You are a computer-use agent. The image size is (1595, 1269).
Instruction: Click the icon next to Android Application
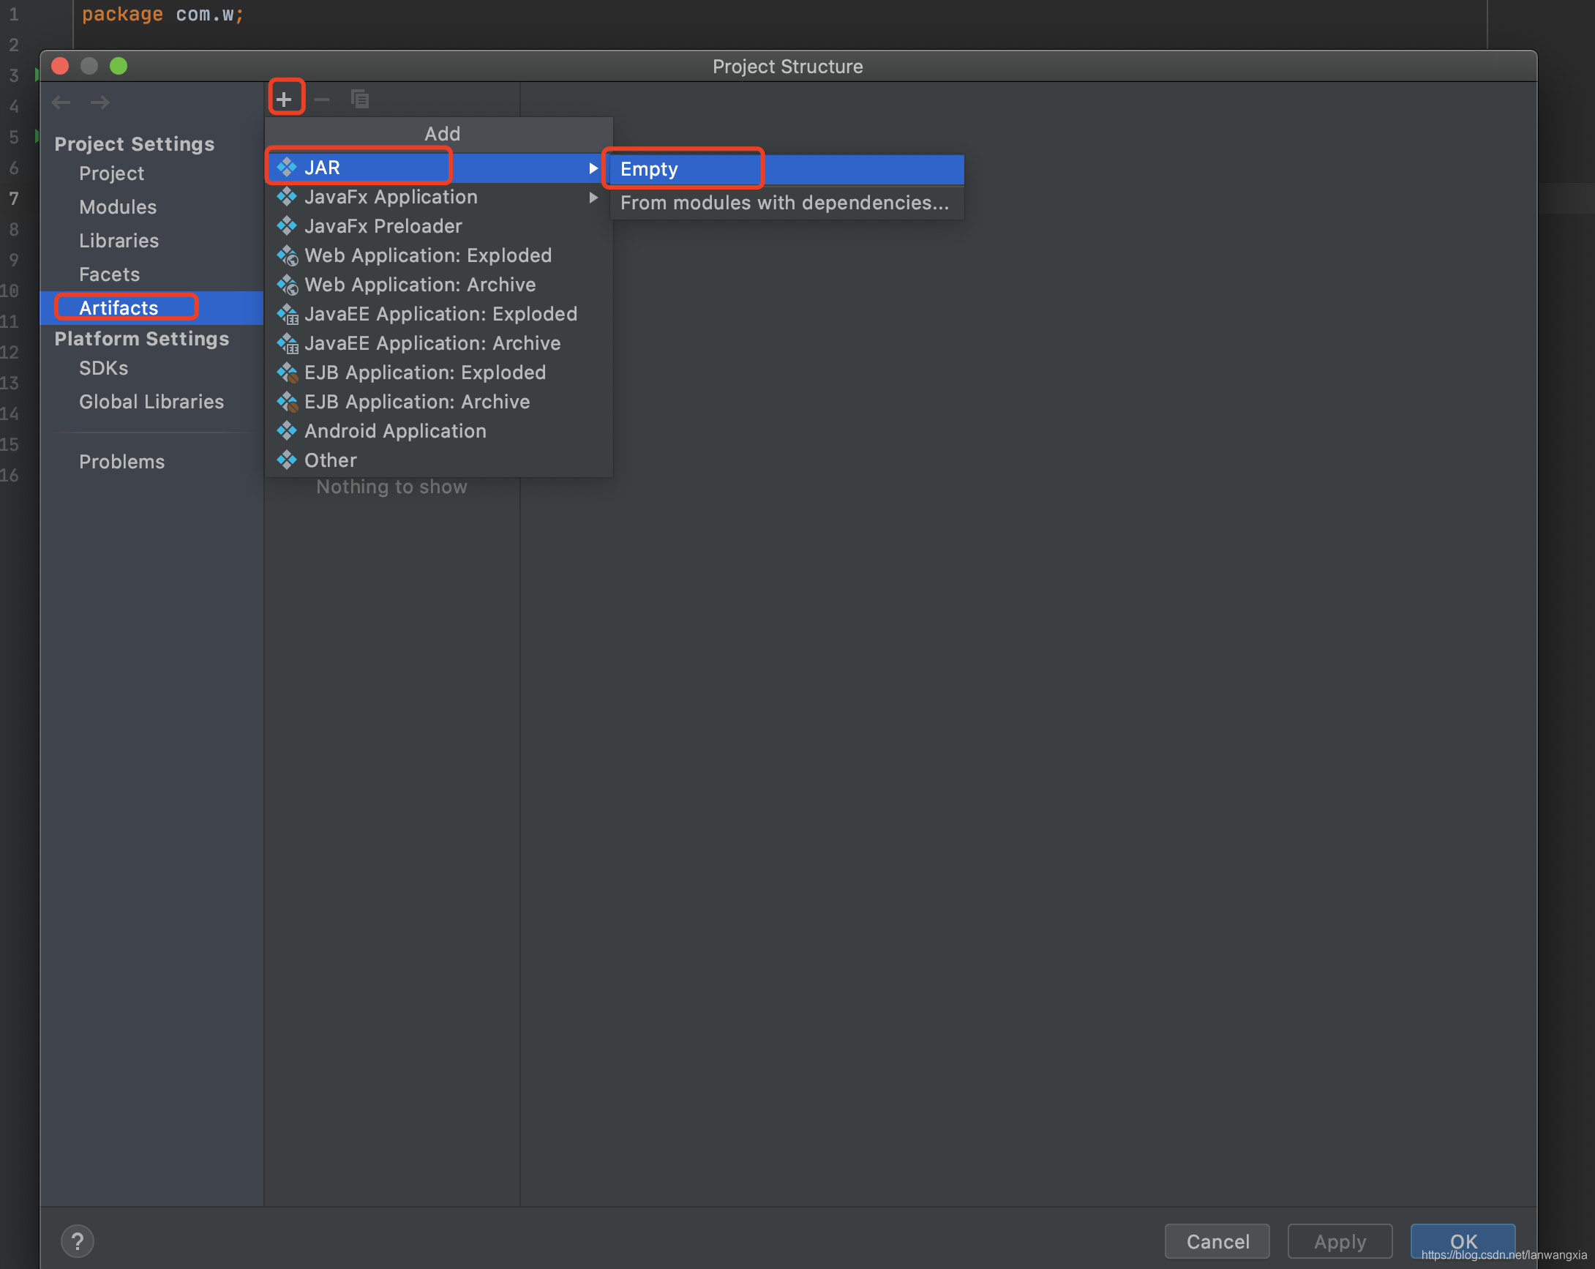click(287, 430)
